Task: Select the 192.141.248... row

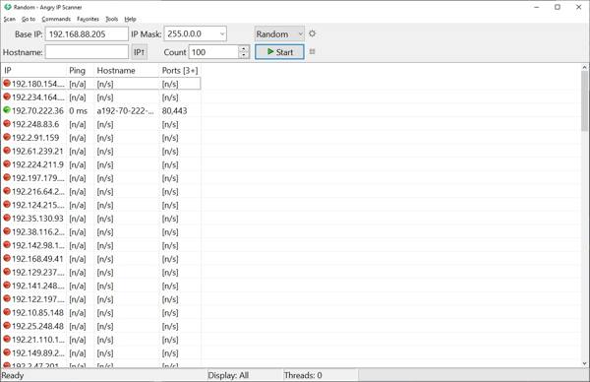Action: 101,286
